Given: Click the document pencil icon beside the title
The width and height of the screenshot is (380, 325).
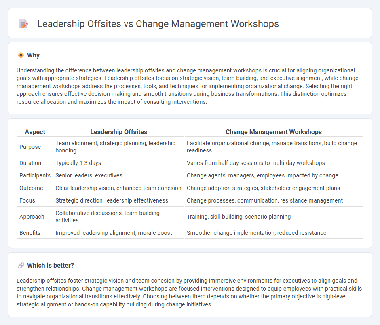Looking at the screenshot, I should 23,24.
